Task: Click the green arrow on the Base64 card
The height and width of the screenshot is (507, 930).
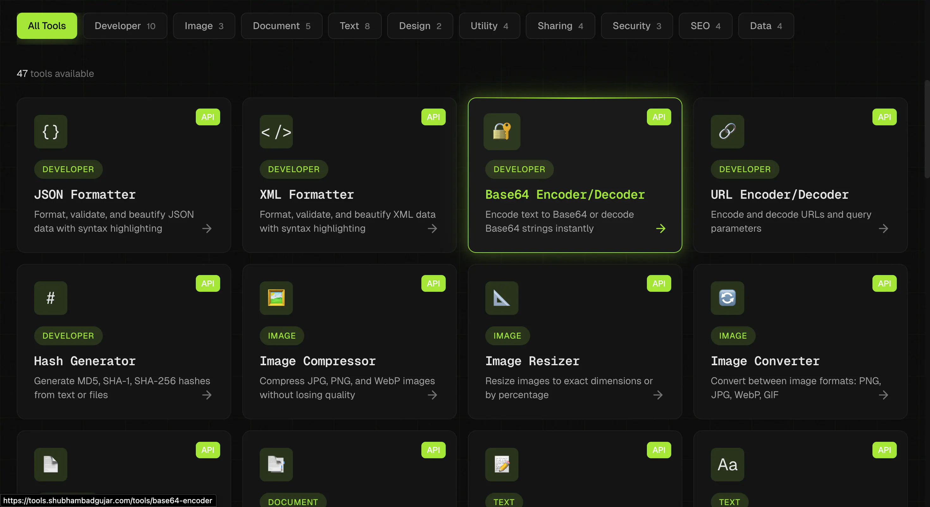Action: 661,228
